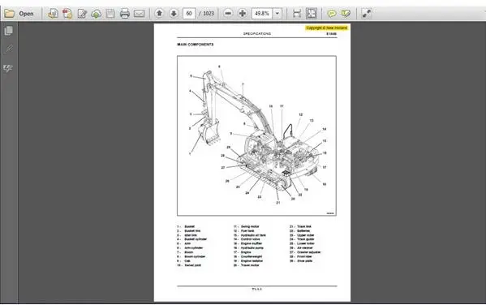This screenshot has width=486, height=305.
Task: Click the page number field showing 60
Action: click(189, 14)
